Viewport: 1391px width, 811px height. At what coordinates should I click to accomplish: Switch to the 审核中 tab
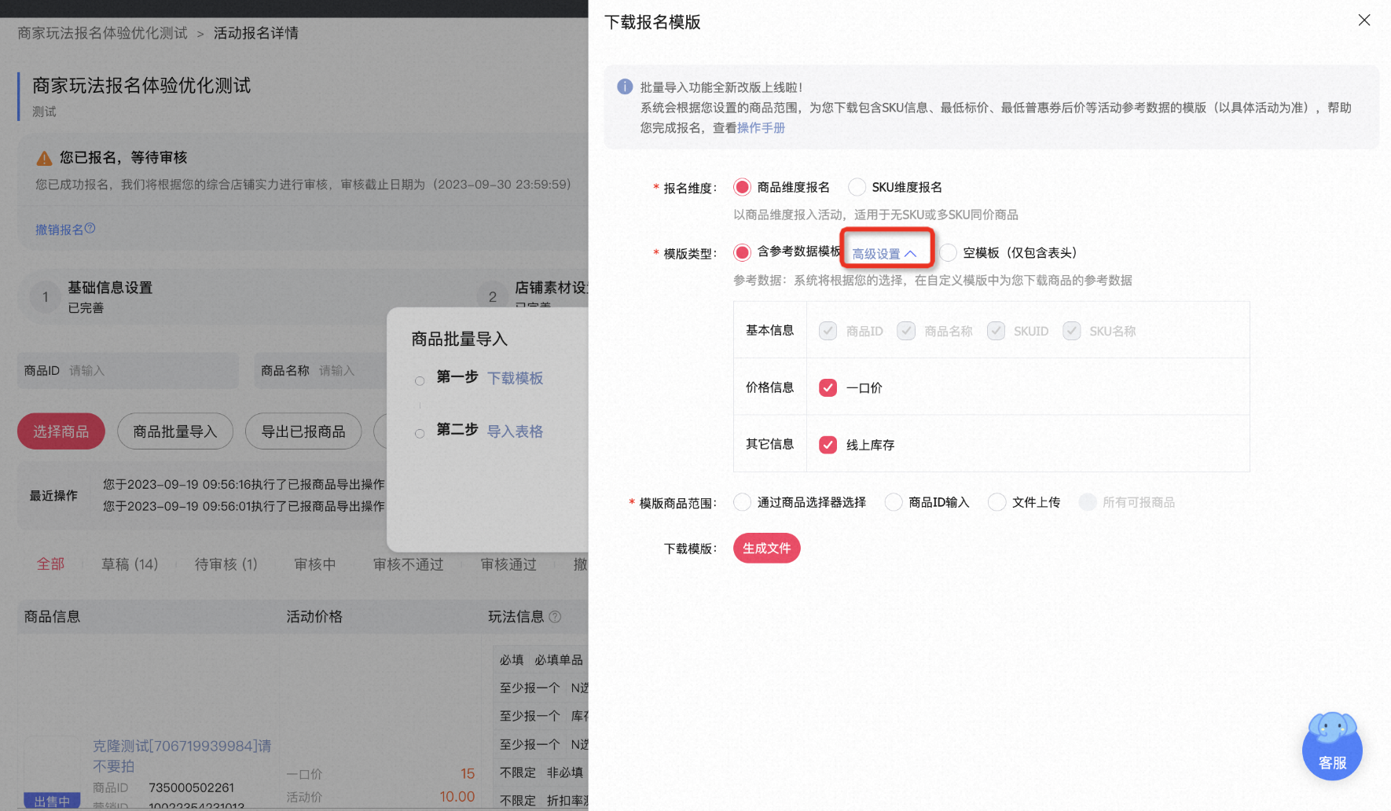(x=315, y=564)
